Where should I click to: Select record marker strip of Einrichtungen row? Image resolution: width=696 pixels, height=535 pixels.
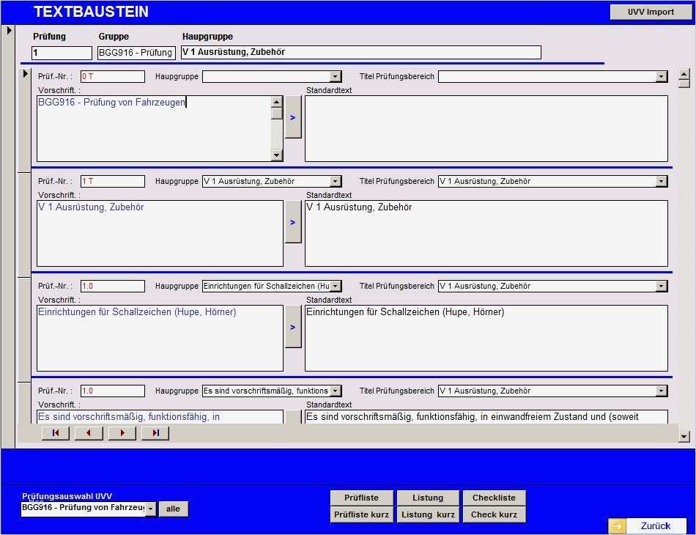(x=24, y=330)
